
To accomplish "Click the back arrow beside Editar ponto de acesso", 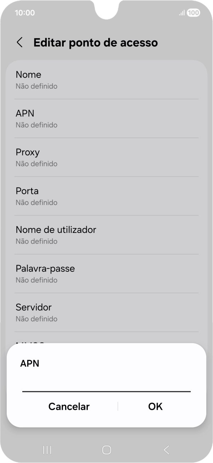I will 19,42.
